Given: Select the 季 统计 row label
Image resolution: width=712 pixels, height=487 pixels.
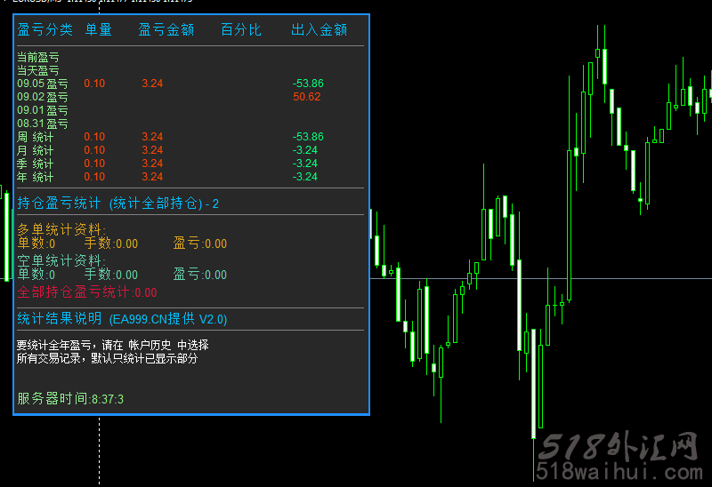Looking at the screenshot, I should point(35,164).
